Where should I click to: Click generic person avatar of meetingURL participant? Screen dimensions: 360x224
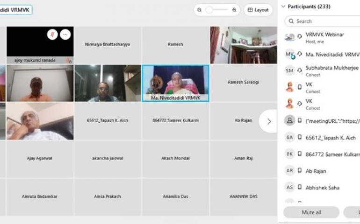click(x=289, y=120)
